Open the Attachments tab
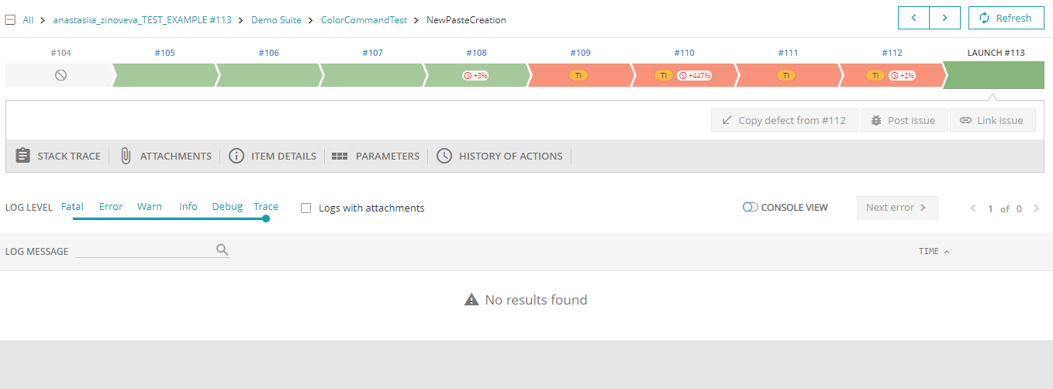This screenshot has width=1053, height=389. tap(165, 156)
